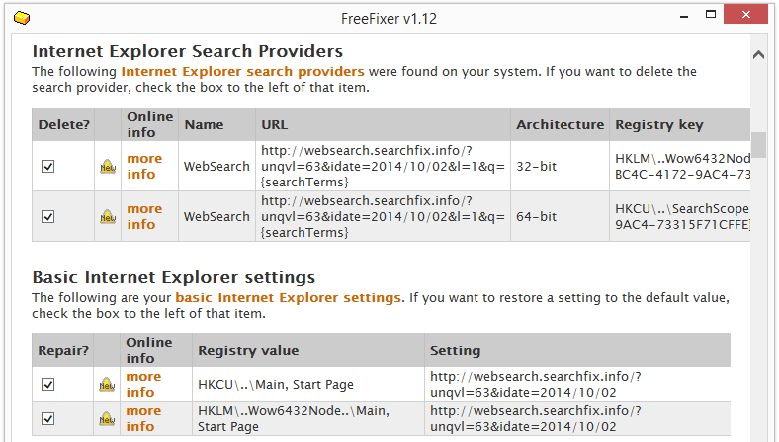Click Internet Explorer Search Providers heading
This screenshot has height=442, width=779.
coord(188,51)
